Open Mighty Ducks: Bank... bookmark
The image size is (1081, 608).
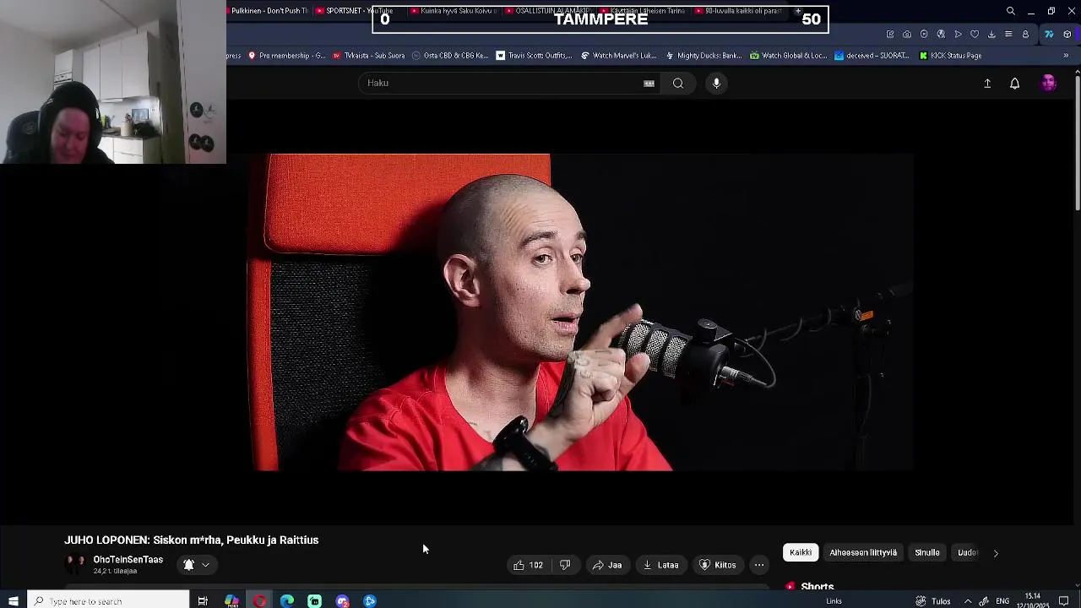click(x=703, y=56)
